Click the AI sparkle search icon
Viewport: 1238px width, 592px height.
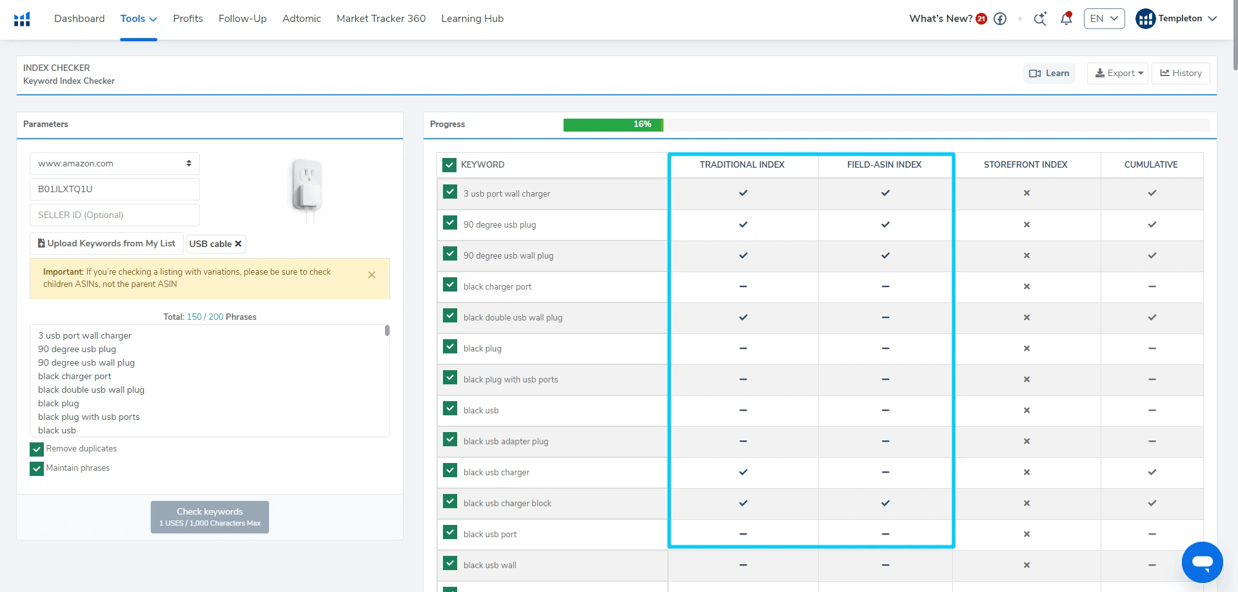tap(1039, 19)
